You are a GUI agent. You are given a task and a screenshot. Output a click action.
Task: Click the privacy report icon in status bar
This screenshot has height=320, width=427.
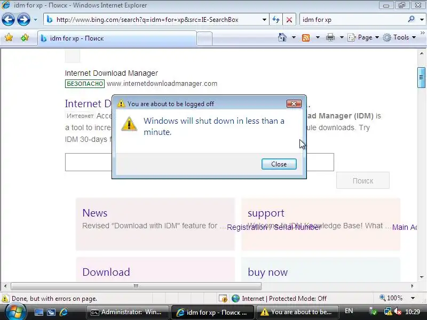pos(223,299)
